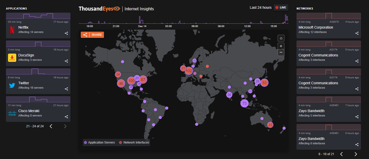
Task: Share the Zayo Bandwidth 5 interfaces card
Action: 357,117
